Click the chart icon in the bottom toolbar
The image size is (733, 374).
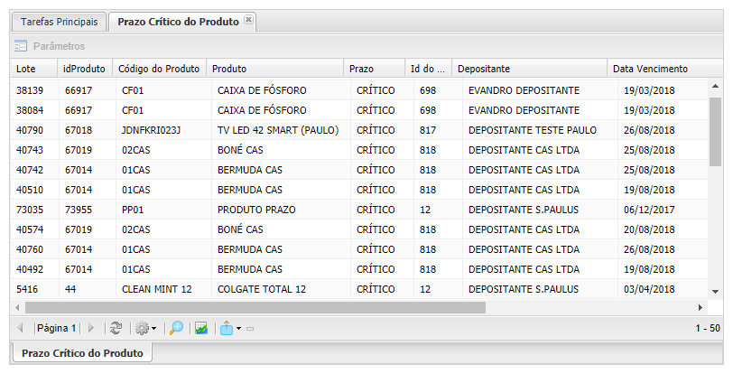[x=202, y=328]
